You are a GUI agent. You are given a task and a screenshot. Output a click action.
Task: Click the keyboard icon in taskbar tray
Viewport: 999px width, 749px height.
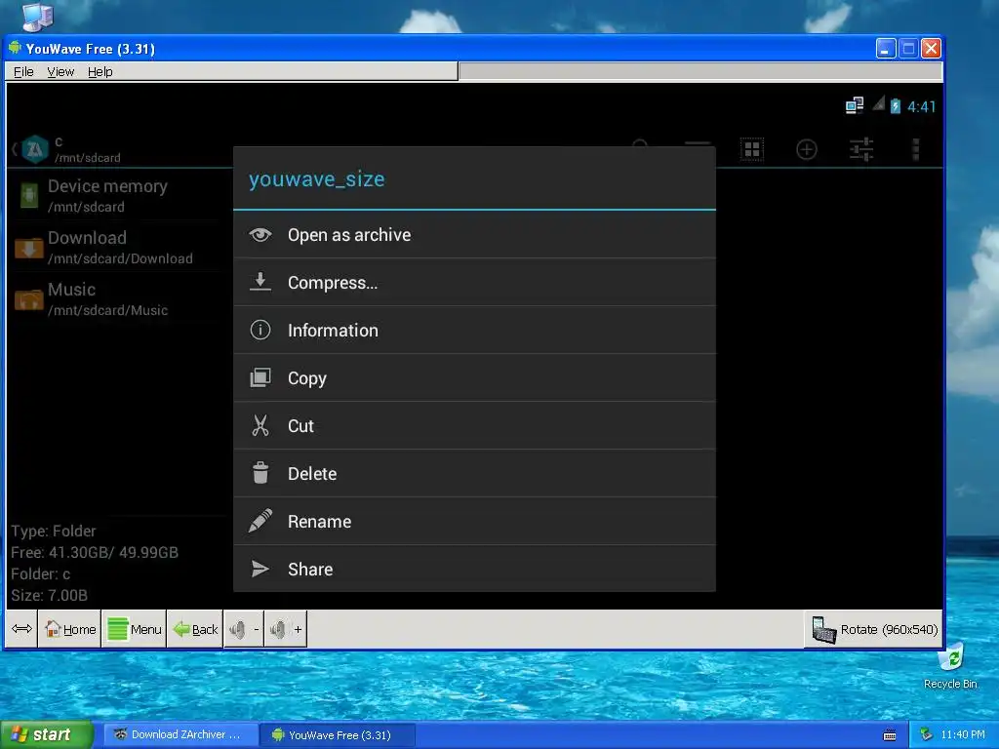coord(890,735)
